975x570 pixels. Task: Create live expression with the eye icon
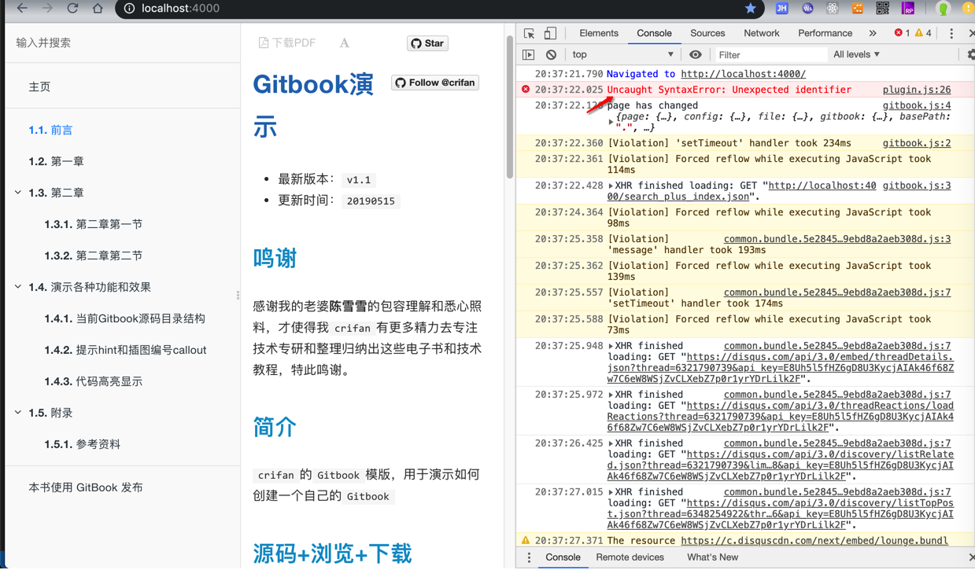(x=696, y=55)
